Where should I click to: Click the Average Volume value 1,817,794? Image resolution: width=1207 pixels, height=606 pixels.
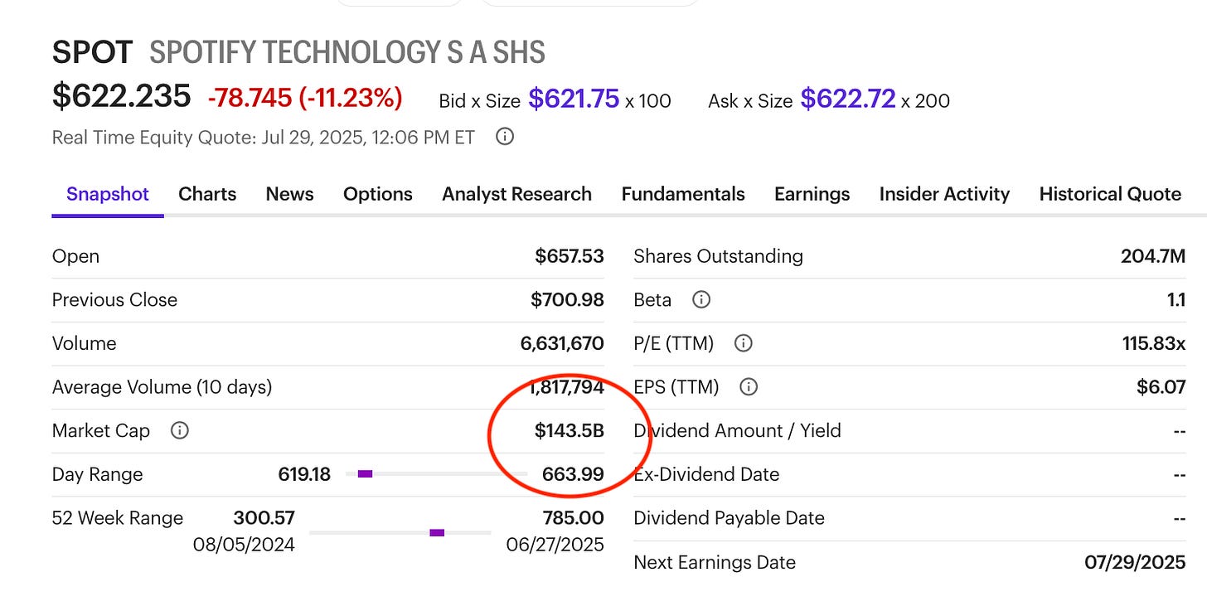coord(567,387)
